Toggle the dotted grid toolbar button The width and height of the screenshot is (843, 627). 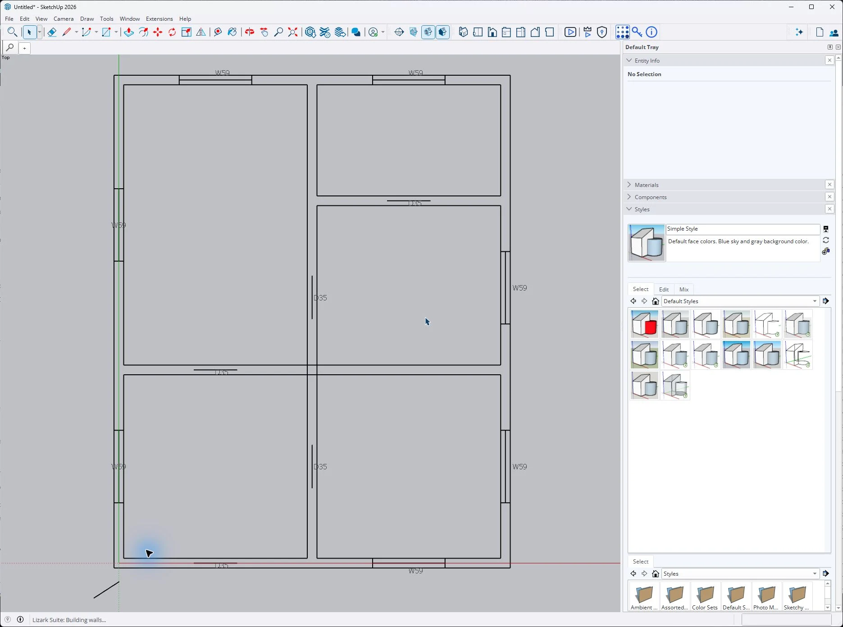point(622,32)
